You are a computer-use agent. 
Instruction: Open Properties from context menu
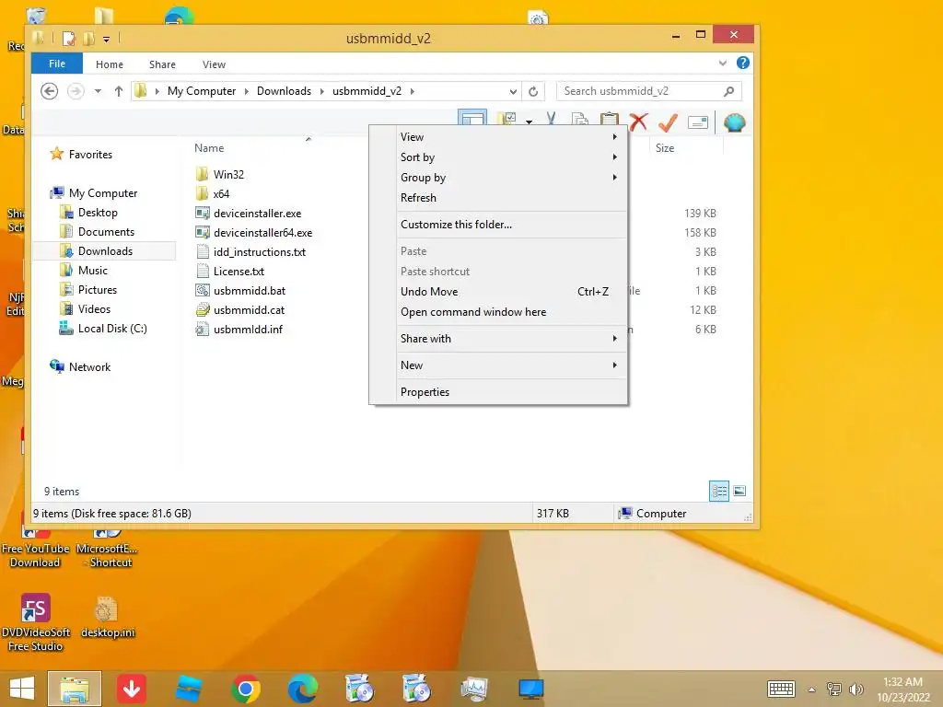point(510,392)
